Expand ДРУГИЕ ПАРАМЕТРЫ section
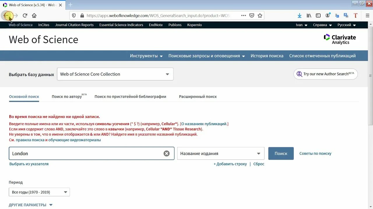This screenshot has height=209, width=373. [31, 205]
